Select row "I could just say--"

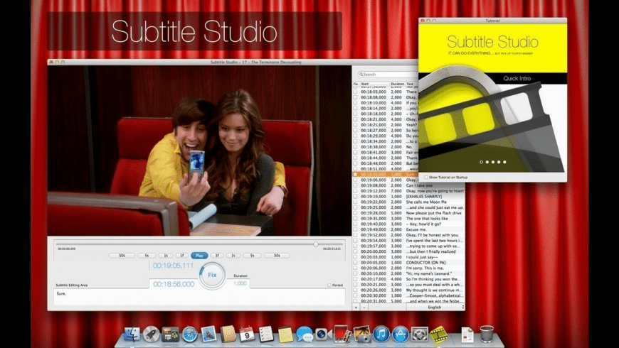click(408, 257)
